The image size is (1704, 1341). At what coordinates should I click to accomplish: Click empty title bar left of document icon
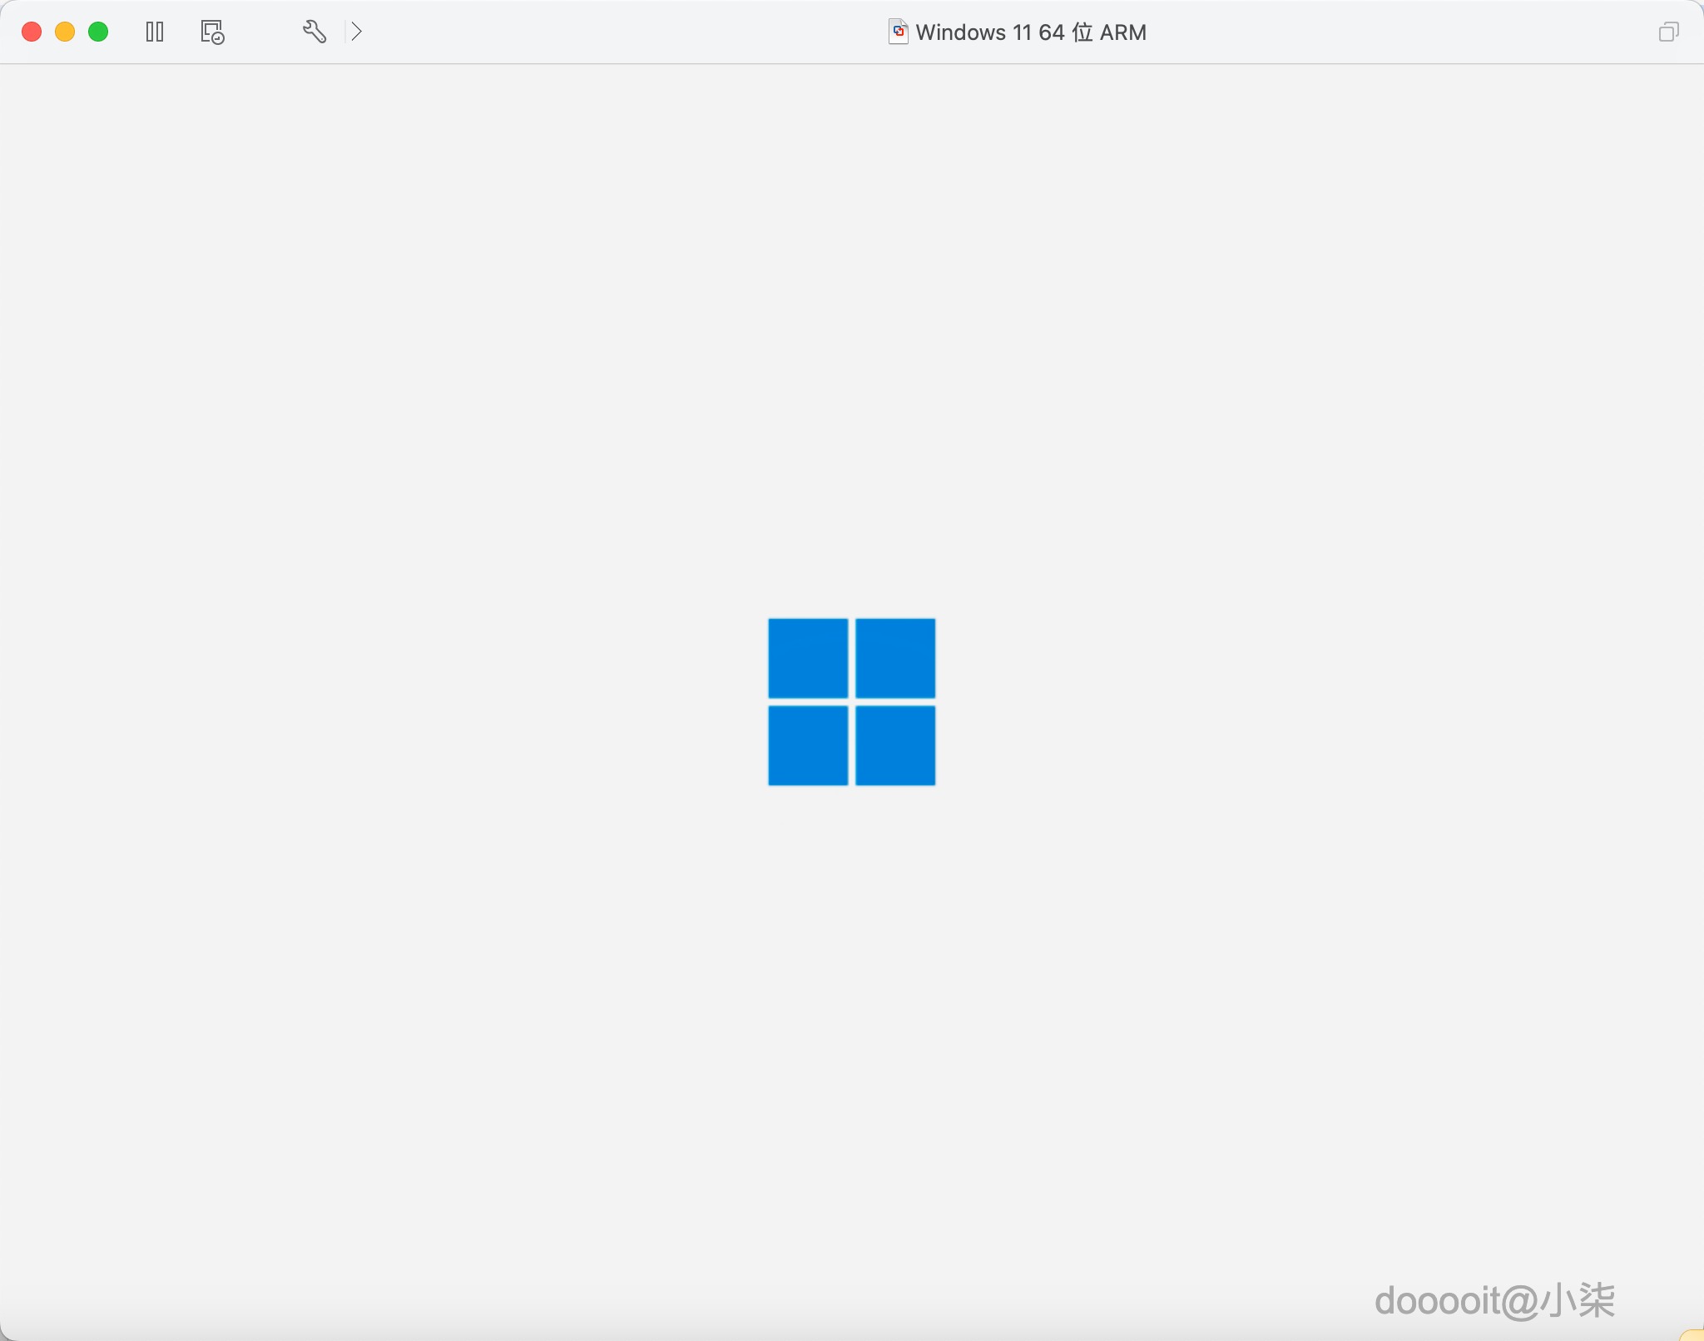(624, 32)
